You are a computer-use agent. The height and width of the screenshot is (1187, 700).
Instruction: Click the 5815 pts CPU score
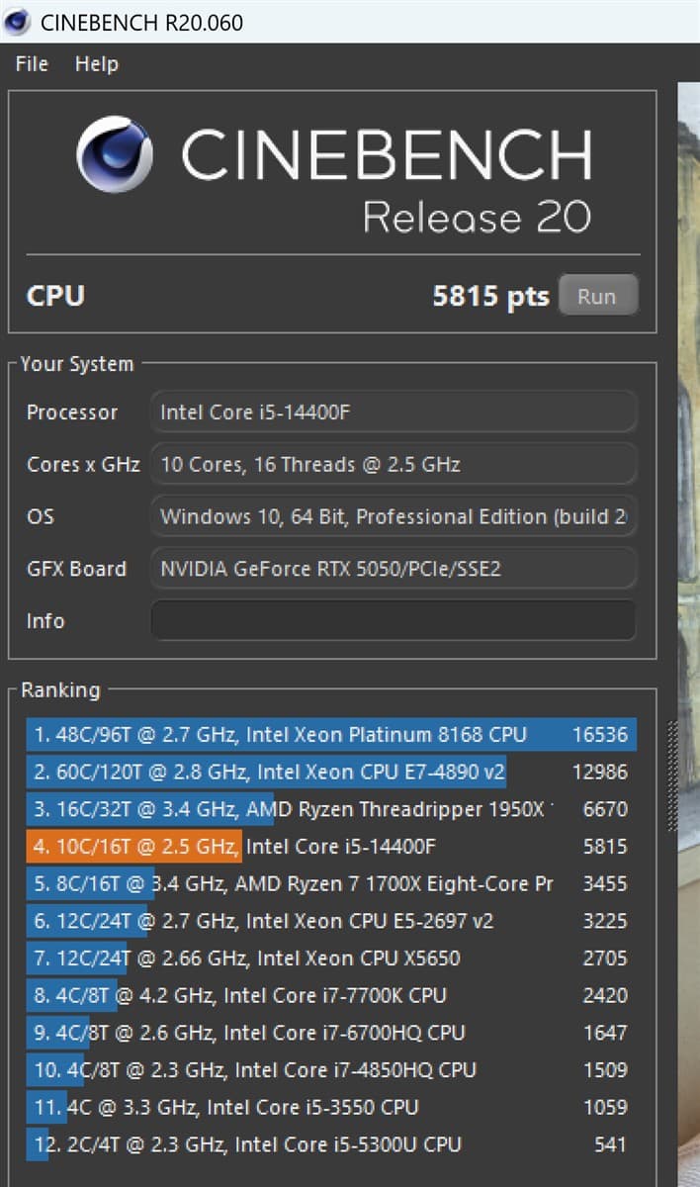coord(490,297)
